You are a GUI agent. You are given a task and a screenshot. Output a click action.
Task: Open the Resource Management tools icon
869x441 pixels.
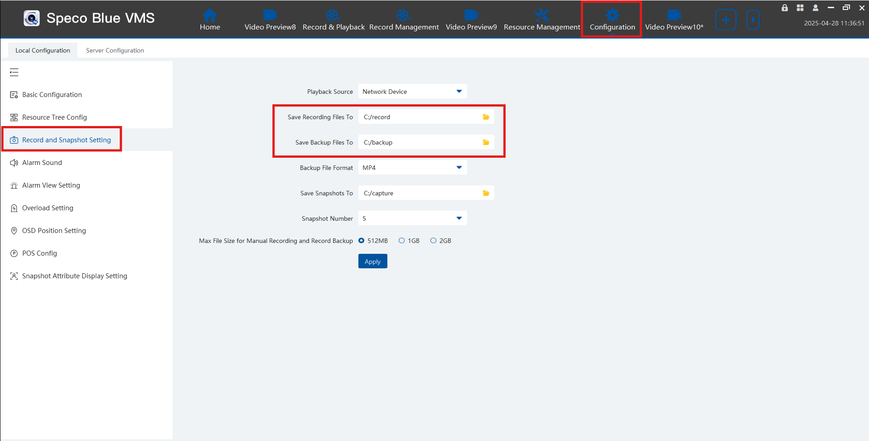click(x=542, y=16)
